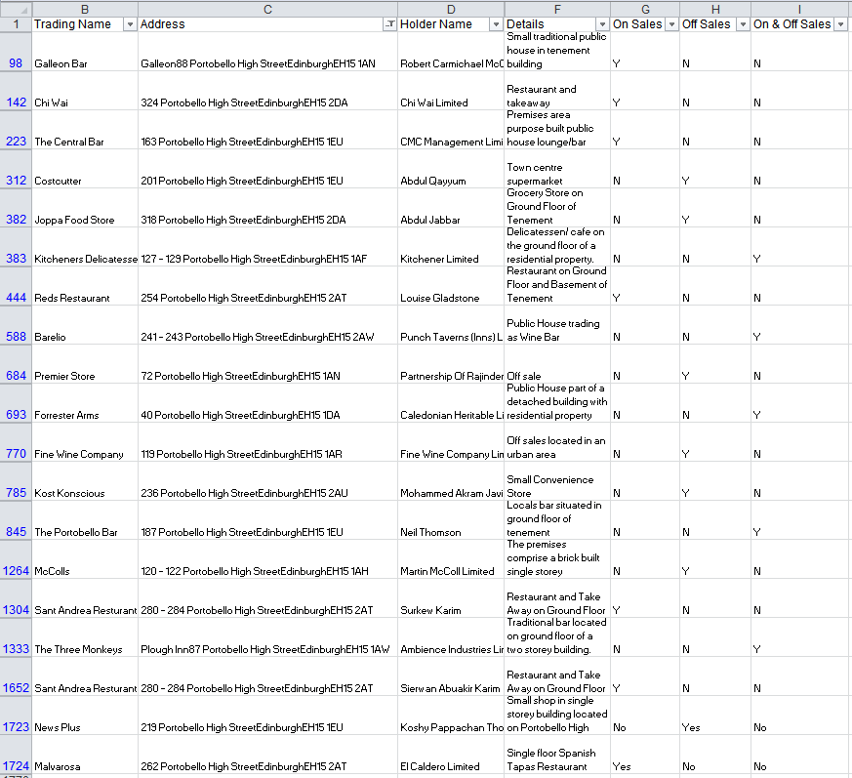The image size is (852, 778).
Task: Click the Yes On Sales cell for Malvarosa
Action: click(x=645, y=755)
